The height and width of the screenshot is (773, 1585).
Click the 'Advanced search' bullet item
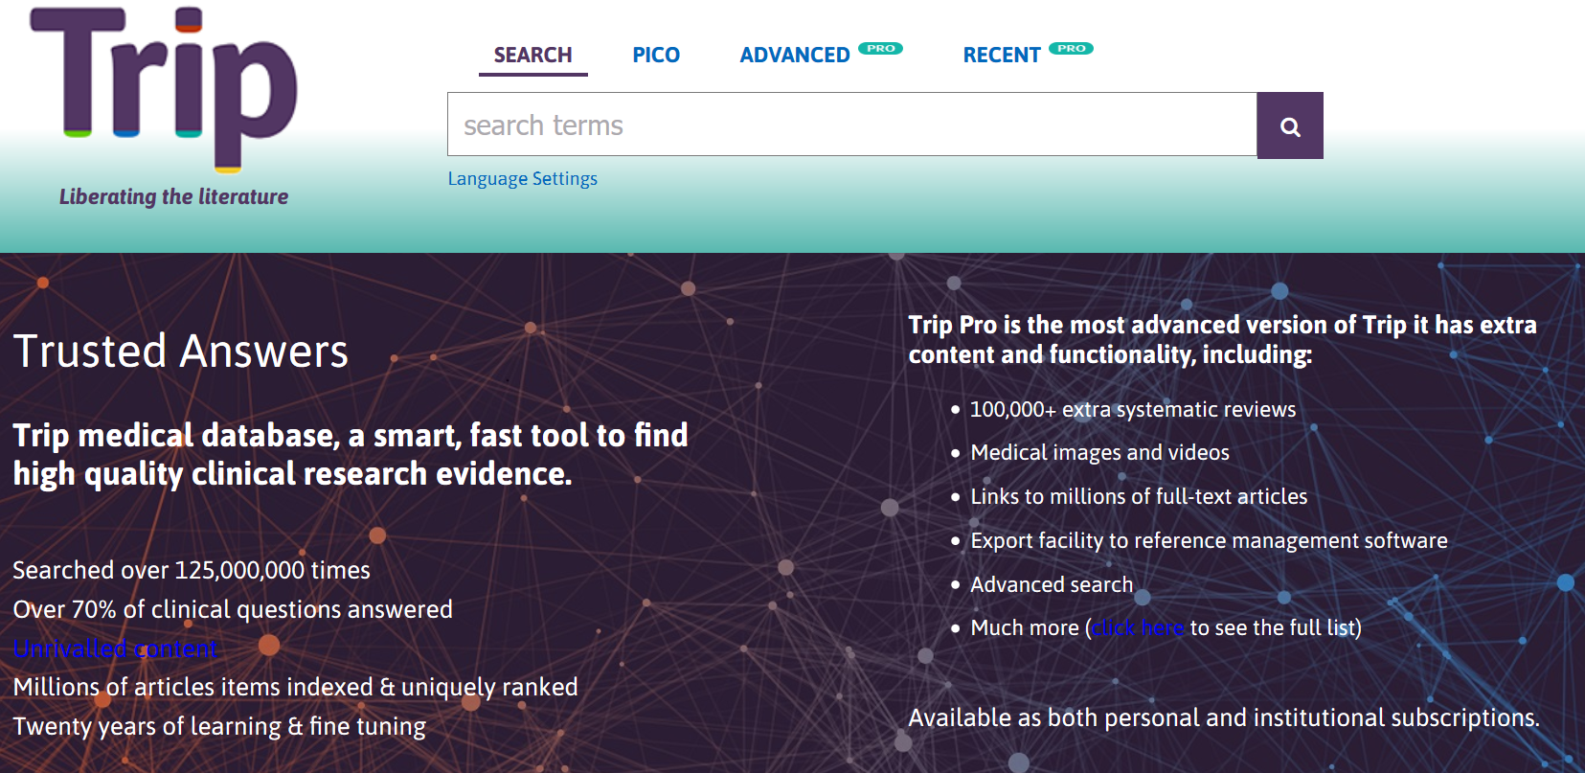(x=1052, y=585)
